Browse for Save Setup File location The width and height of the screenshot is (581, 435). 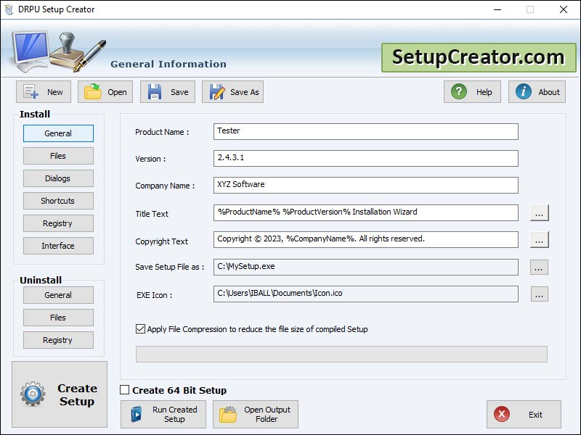click(x=539, y=267)
